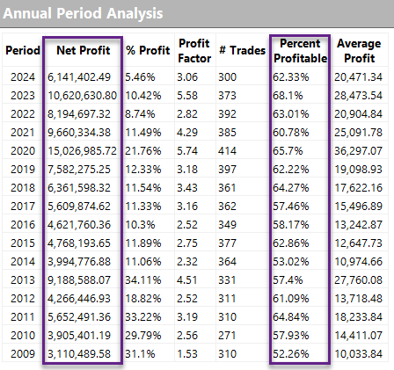
Task: Click the Net Profit column header
Action: tap(84, 50)
